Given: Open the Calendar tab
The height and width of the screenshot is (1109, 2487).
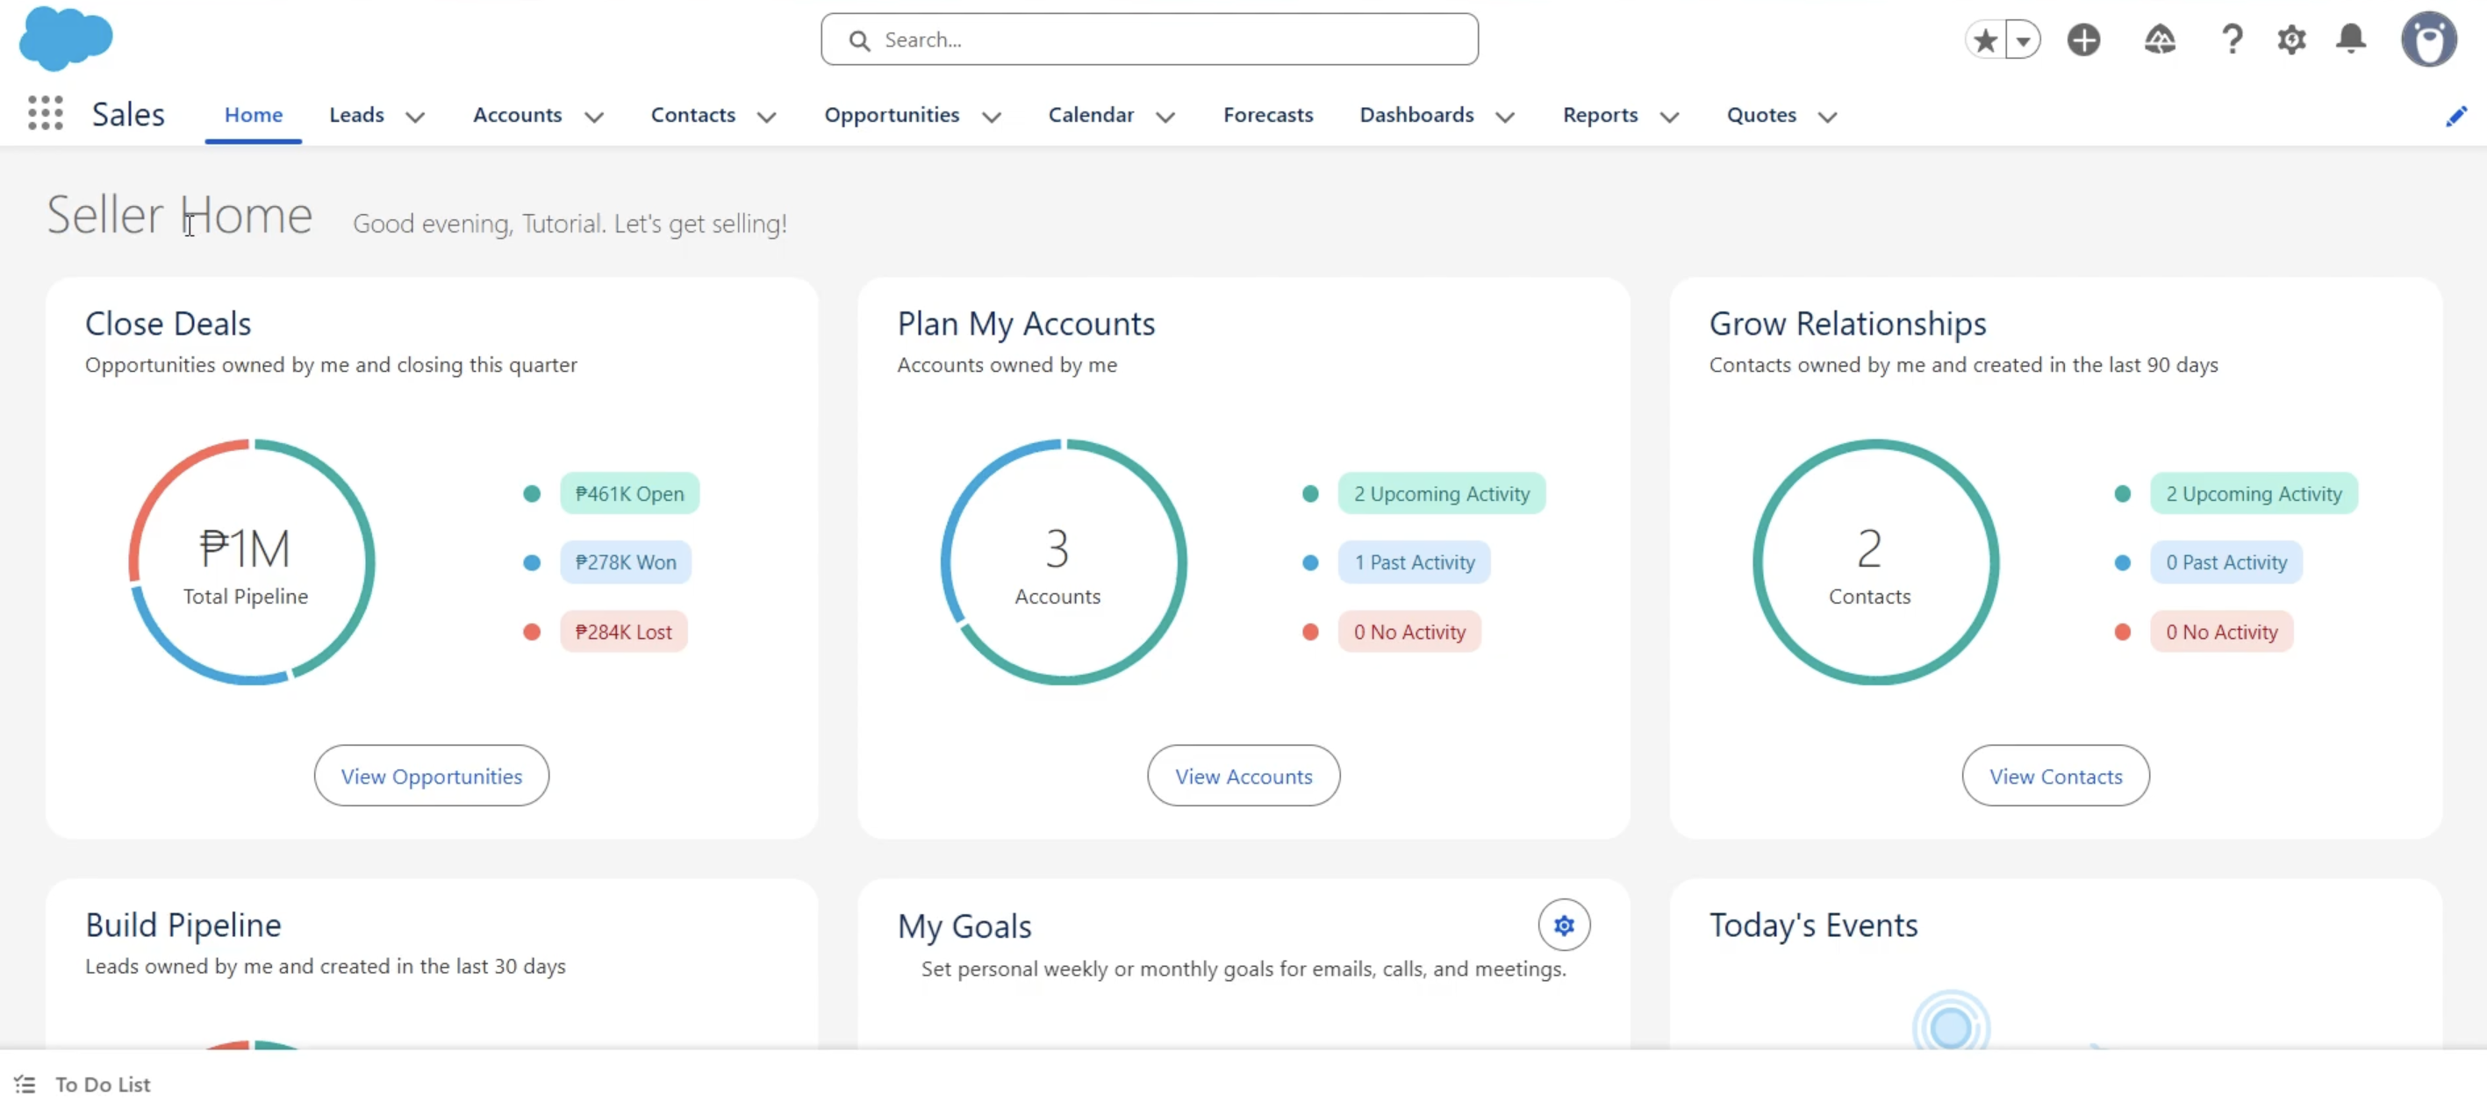Looking at the screenshot, I should pos(1090,115).
